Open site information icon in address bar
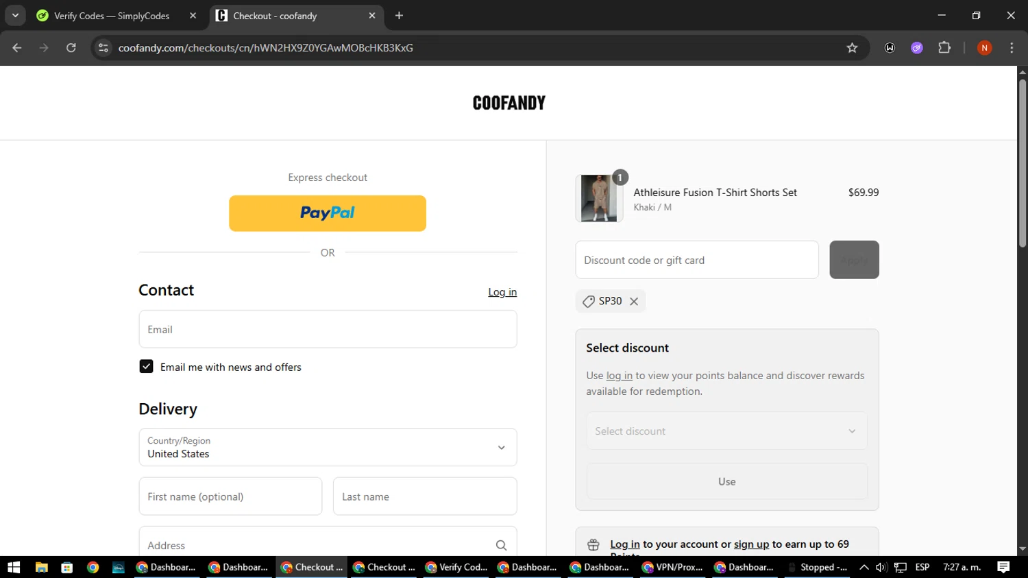The width and height of the screenshot is (1028, 578). point(103,48)
